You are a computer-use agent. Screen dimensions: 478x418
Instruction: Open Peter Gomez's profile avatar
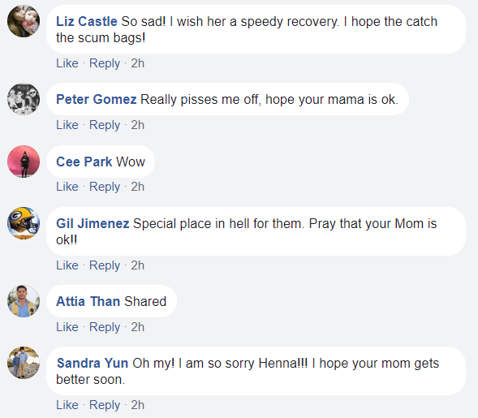click(x=24, y=99)
